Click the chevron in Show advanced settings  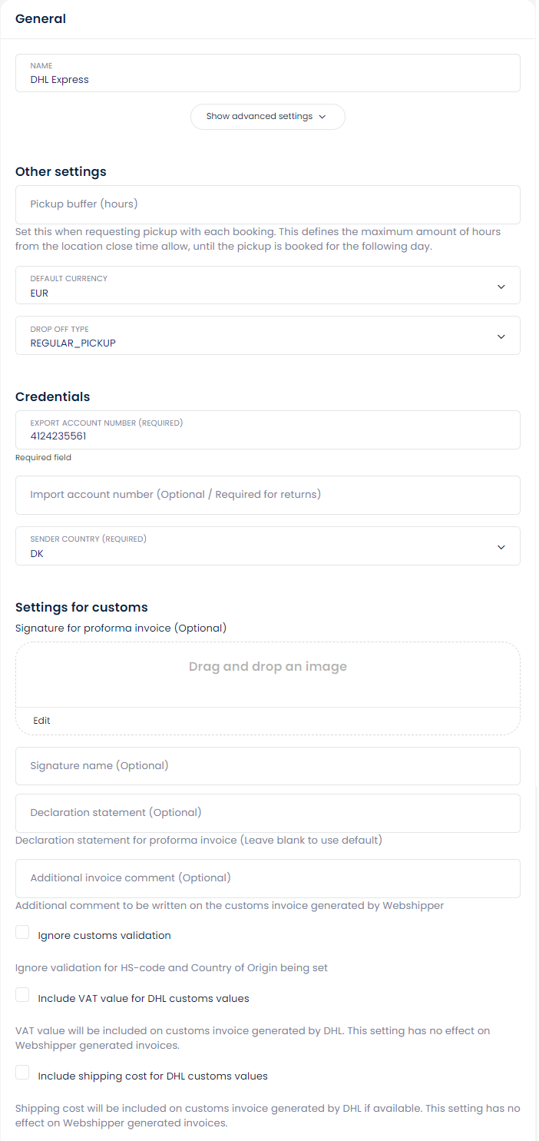322,117
